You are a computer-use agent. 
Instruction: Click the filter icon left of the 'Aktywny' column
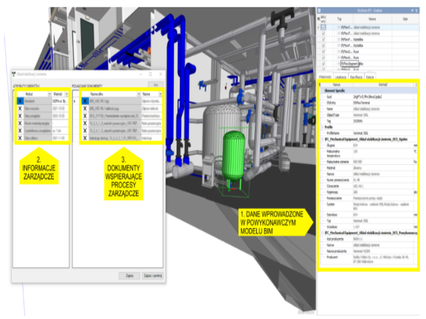(319, 19)
